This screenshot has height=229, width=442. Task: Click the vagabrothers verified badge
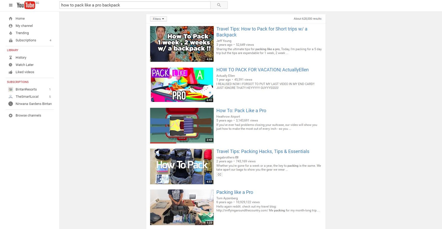coord(237,158)
